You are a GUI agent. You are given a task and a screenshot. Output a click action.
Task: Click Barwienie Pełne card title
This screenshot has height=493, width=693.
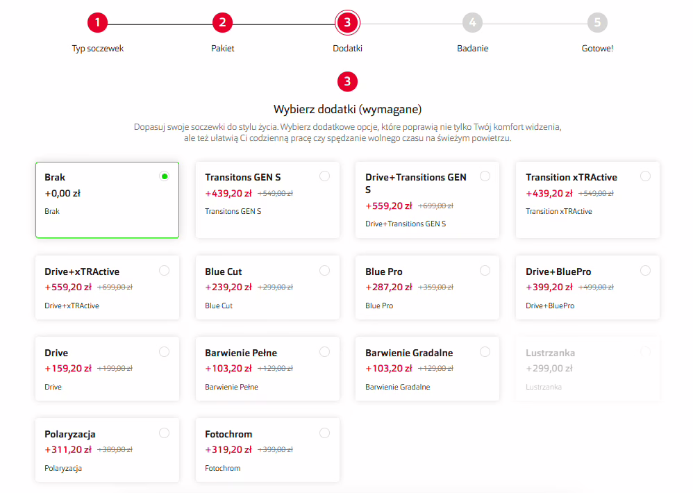pos(241,353)
